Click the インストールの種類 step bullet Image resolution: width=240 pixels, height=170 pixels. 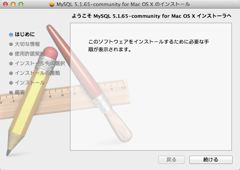pos(11,73)
